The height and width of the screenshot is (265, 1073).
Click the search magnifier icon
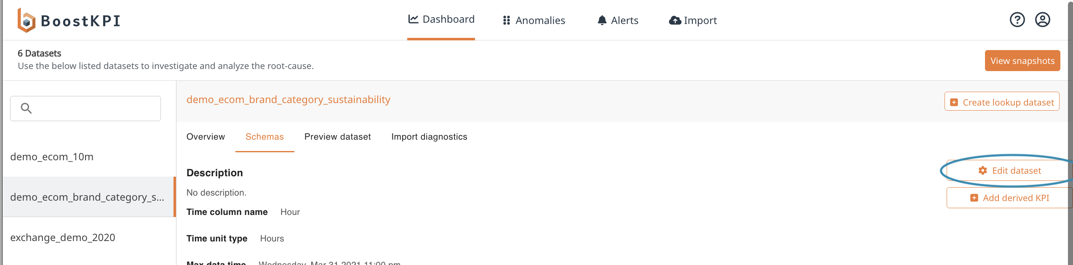[x=26, y=109]
